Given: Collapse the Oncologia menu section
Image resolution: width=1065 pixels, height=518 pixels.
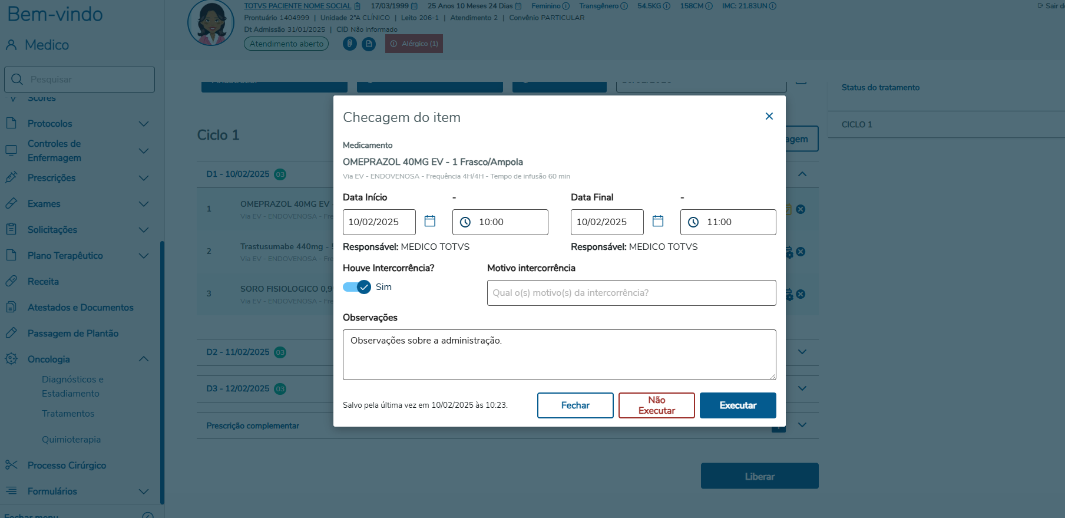Looking at the screenshot, I should 143,359.
